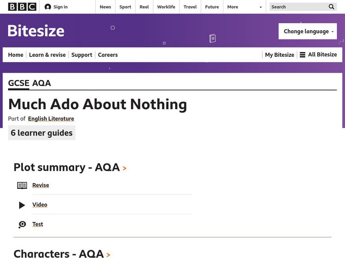Click the search magnifying glass icon
Screen dimensions: 345x258
tap(331, 7)
